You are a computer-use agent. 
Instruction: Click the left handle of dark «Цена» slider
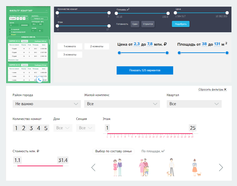(x=175, y=13)
